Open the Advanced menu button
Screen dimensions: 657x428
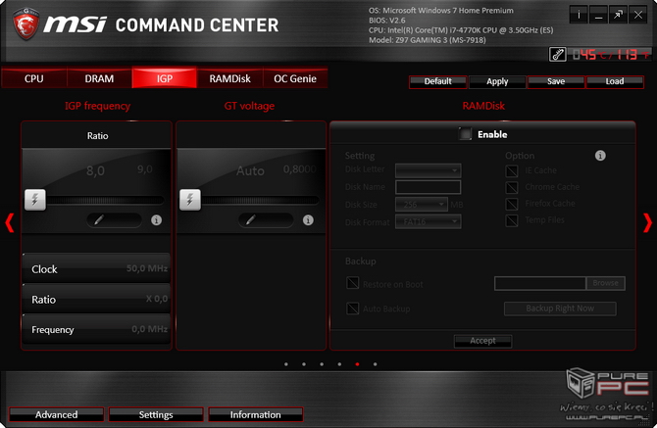(x=56, y=414)
